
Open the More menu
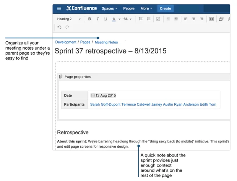point(146,8)
